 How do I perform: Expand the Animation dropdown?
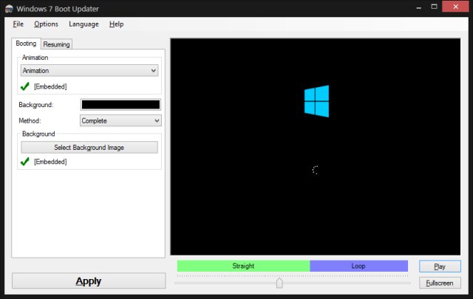tap(89, 71)
